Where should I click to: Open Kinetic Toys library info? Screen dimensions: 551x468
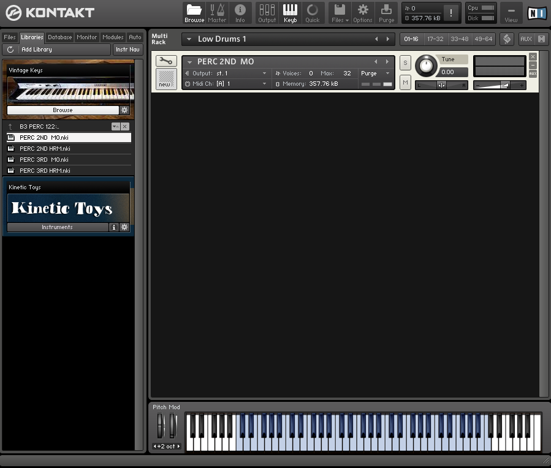coord(114,227)
